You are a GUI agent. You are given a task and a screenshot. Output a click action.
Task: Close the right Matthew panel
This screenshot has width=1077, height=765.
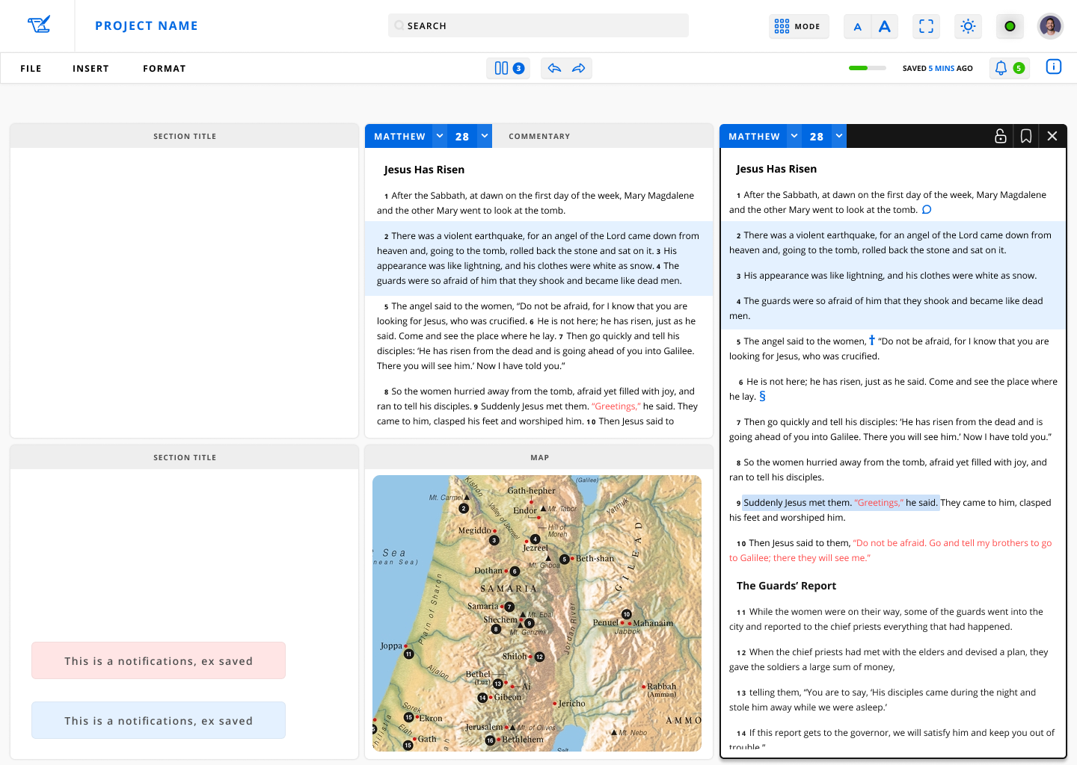click(1052, 136)
